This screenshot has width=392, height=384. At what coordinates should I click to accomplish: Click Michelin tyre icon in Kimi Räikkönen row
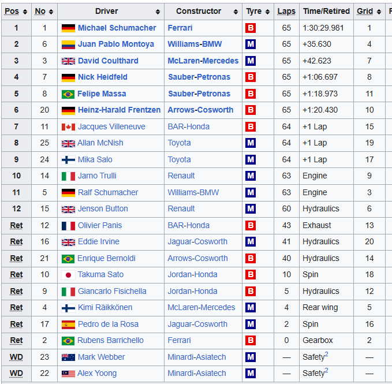[251, 308]
